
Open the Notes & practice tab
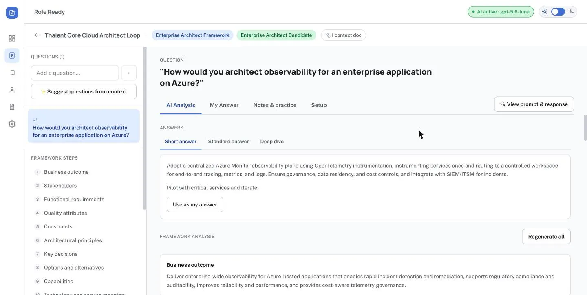click(x=275, y=105)
